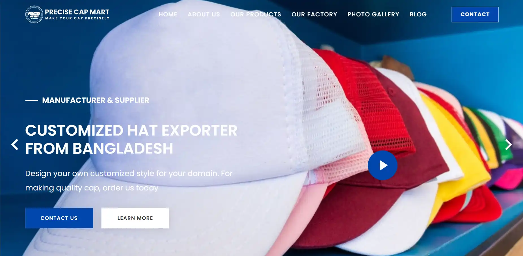Open the About Us page

click(x=204, y=14)
